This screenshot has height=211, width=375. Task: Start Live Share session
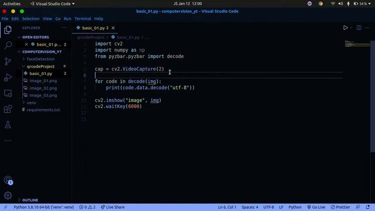tap(112, 207)
